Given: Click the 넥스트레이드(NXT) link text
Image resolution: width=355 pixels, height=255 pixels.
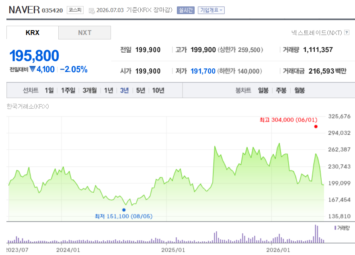Looking at the screenshot, I should click(316, 33).
